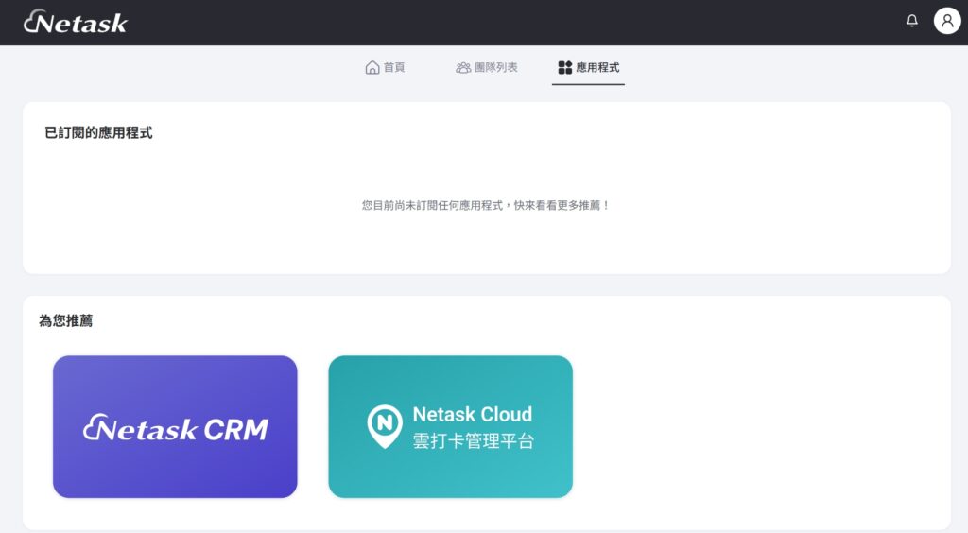Click the underline beneath the 應用程式 tab
The height and width of the screenshot is (533, 968).
tap(588, 84)
